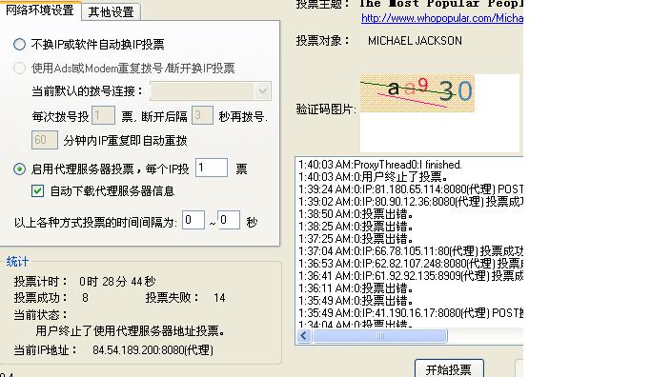Click the 60 分钟内IP重复 field

45,140
